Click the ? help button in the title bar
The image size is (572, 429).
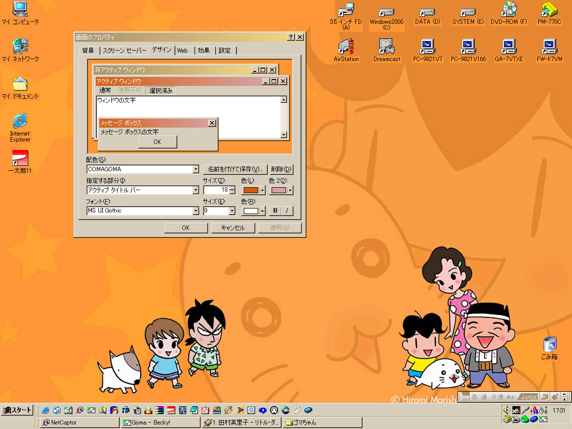291,37
